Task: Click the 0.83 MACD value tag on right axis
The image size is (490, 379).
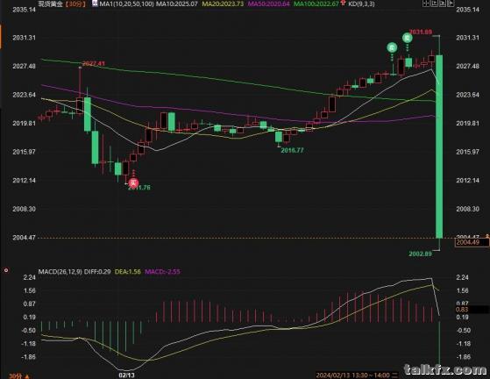Action: click(472, 310)
